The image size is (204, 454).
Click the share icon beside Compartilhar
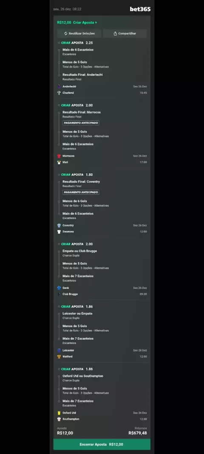115,34
